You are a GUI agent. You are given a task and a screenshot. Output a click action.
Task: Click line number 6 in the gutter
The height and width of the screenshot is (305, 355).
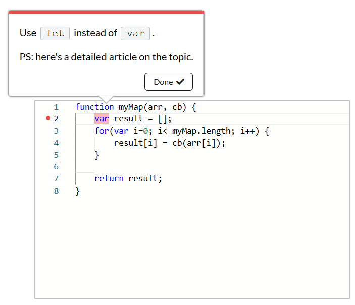[x=56, y=167]
